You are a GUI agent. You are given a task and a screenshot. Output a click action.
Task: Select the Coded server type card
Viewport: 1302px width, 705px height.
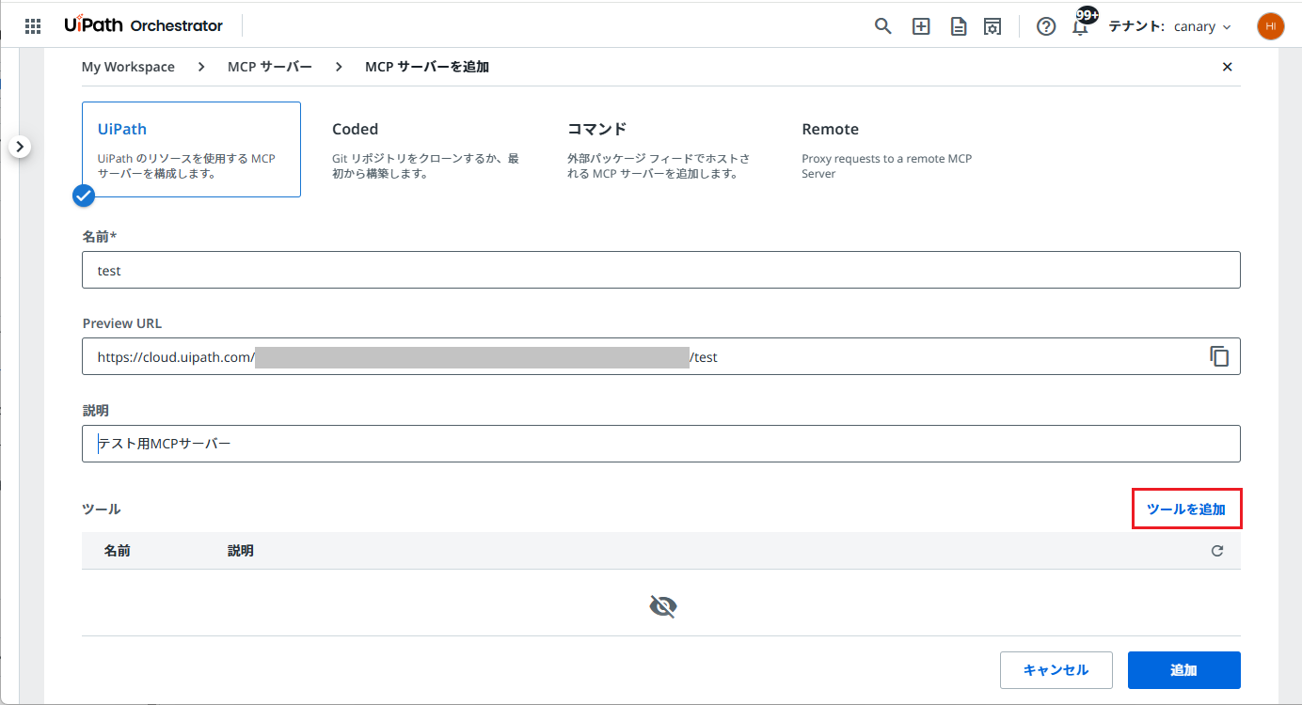click(426, 149)
